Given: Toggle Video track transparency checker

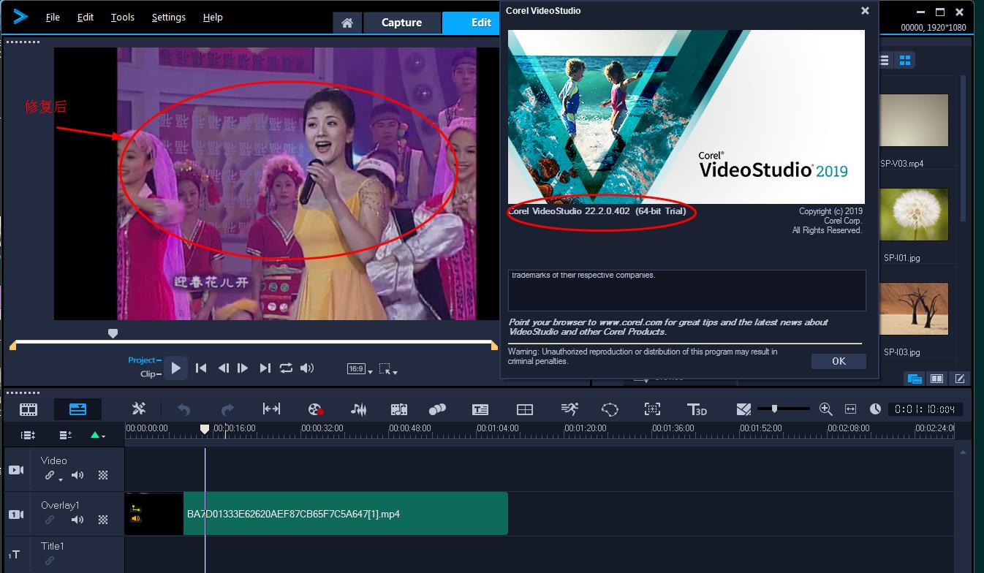Looking at the screenshot, I should point(103,476).
